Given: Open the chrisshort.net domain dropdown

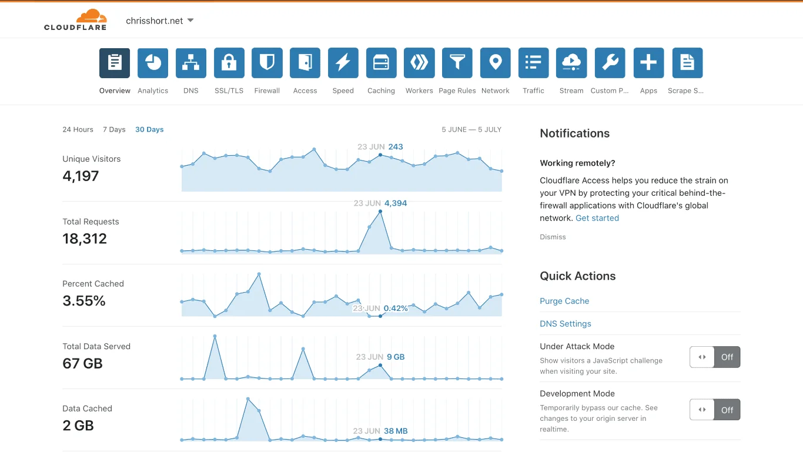Looking at the screenshot, I should coord(160,21).
